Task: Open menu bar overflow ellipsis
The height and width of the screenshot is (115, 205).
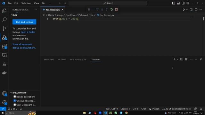Action: pyautogui.click(x=50, y=3)
